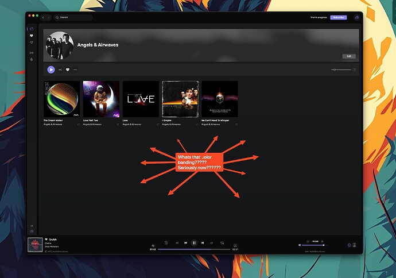Go back with the left chevron arrow
396x278 pixels.
[x=43, y=17]
